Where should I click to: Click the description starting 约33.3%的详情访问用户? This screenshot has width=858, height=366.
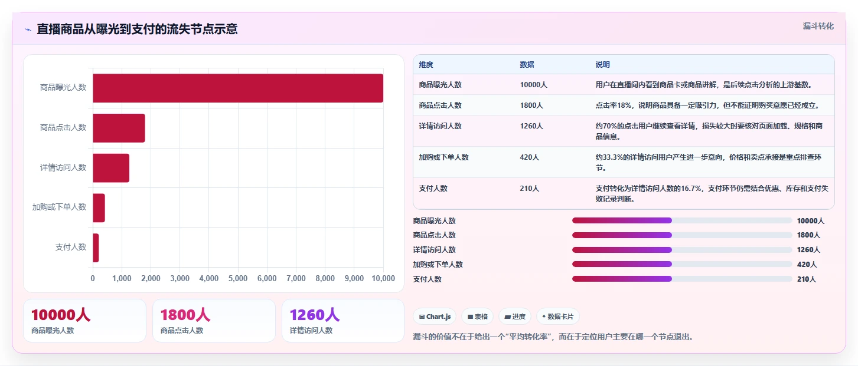pos(712,162)
